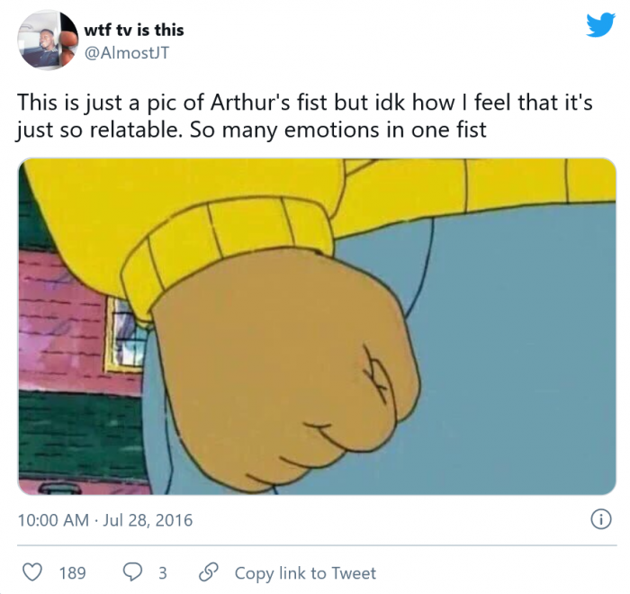Click the Twitter bird logo

pos(599,26)
